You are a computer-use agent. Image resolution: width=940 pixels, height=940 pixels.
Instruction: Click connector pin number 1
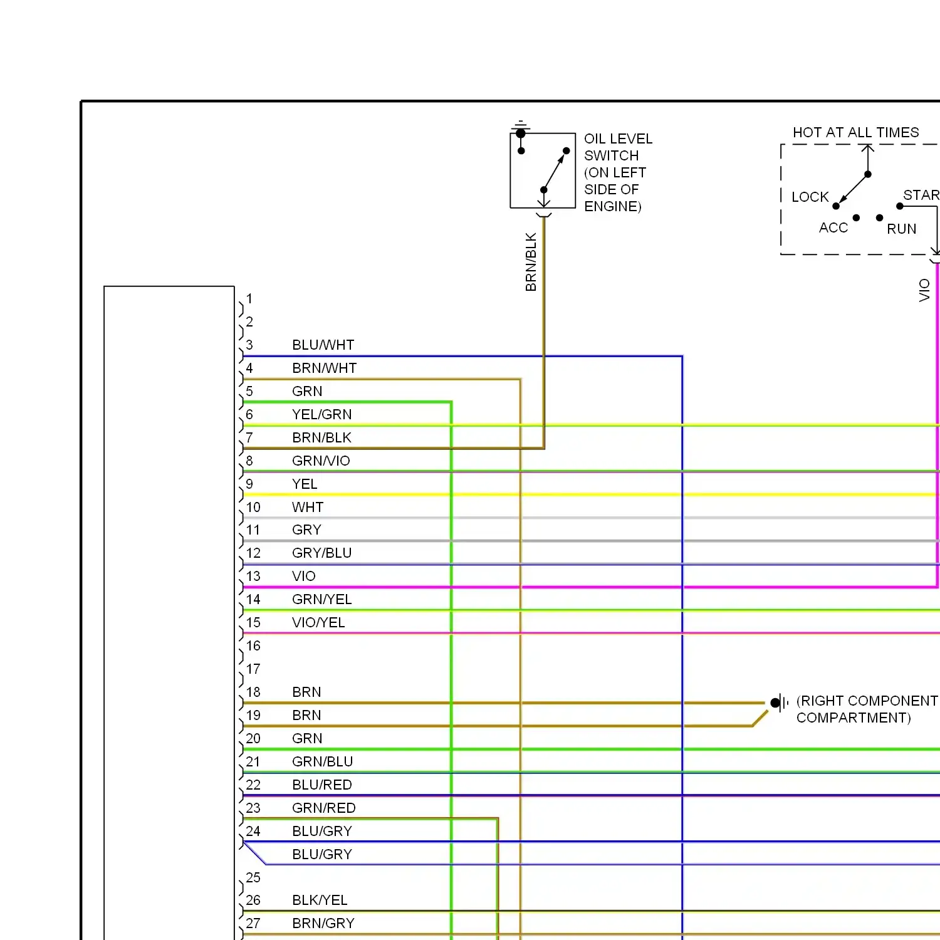point(249,298)
